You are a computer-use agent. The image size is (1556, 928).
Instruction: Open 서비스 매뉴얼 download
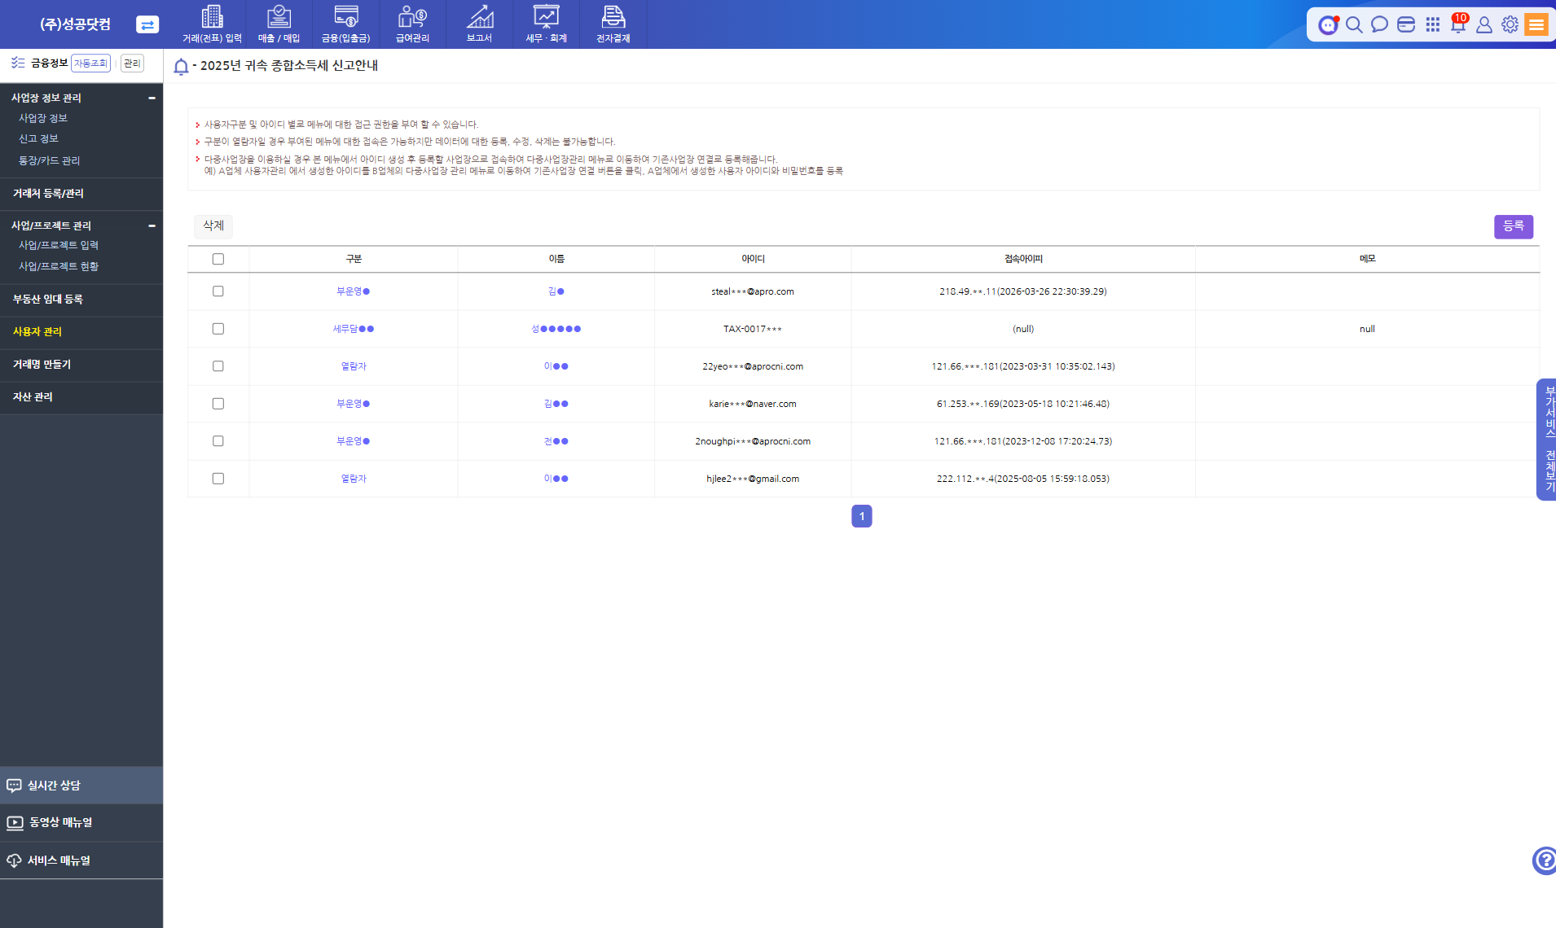coord(81,860)
